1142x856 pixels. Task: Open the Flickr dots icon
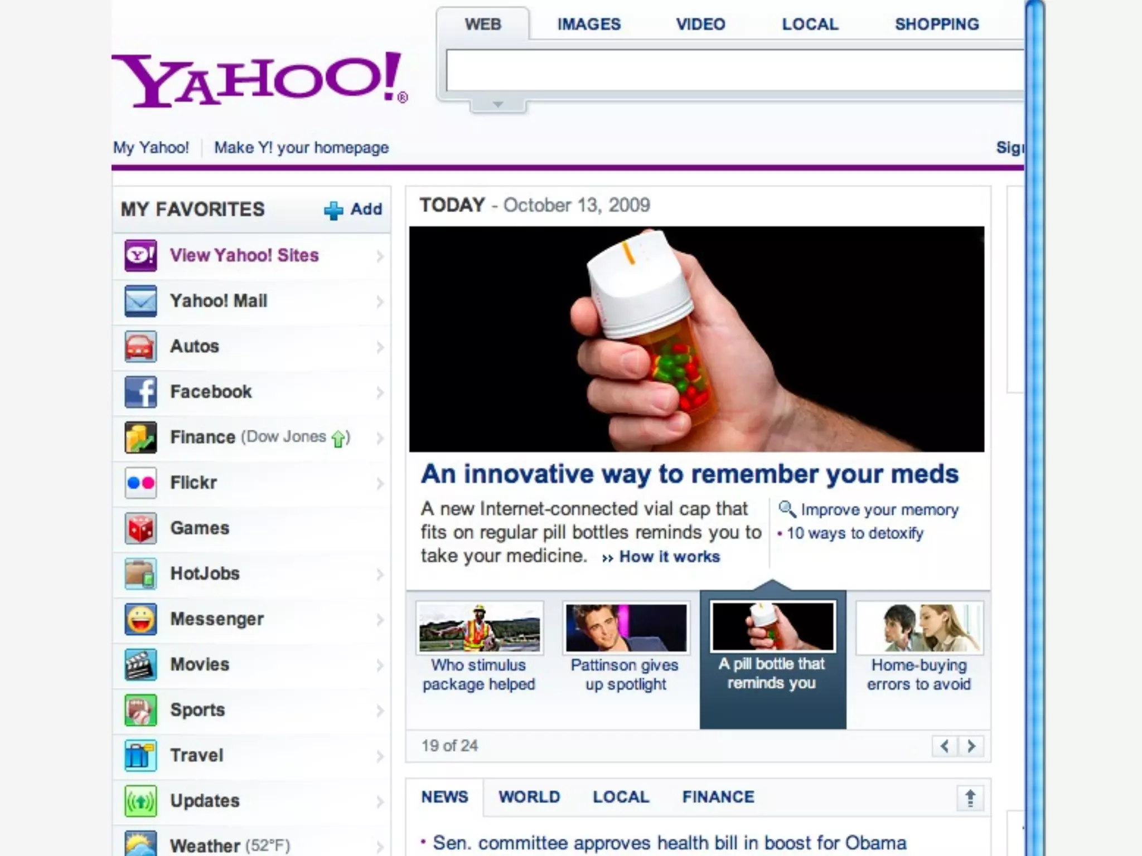(141, 483)
